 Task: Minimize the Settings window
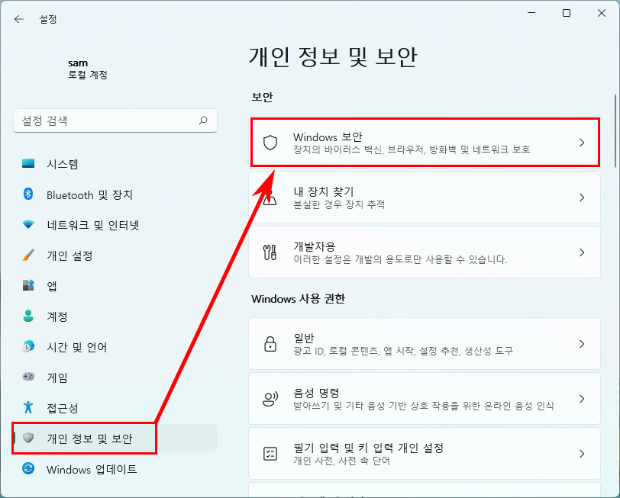point(531,13)
